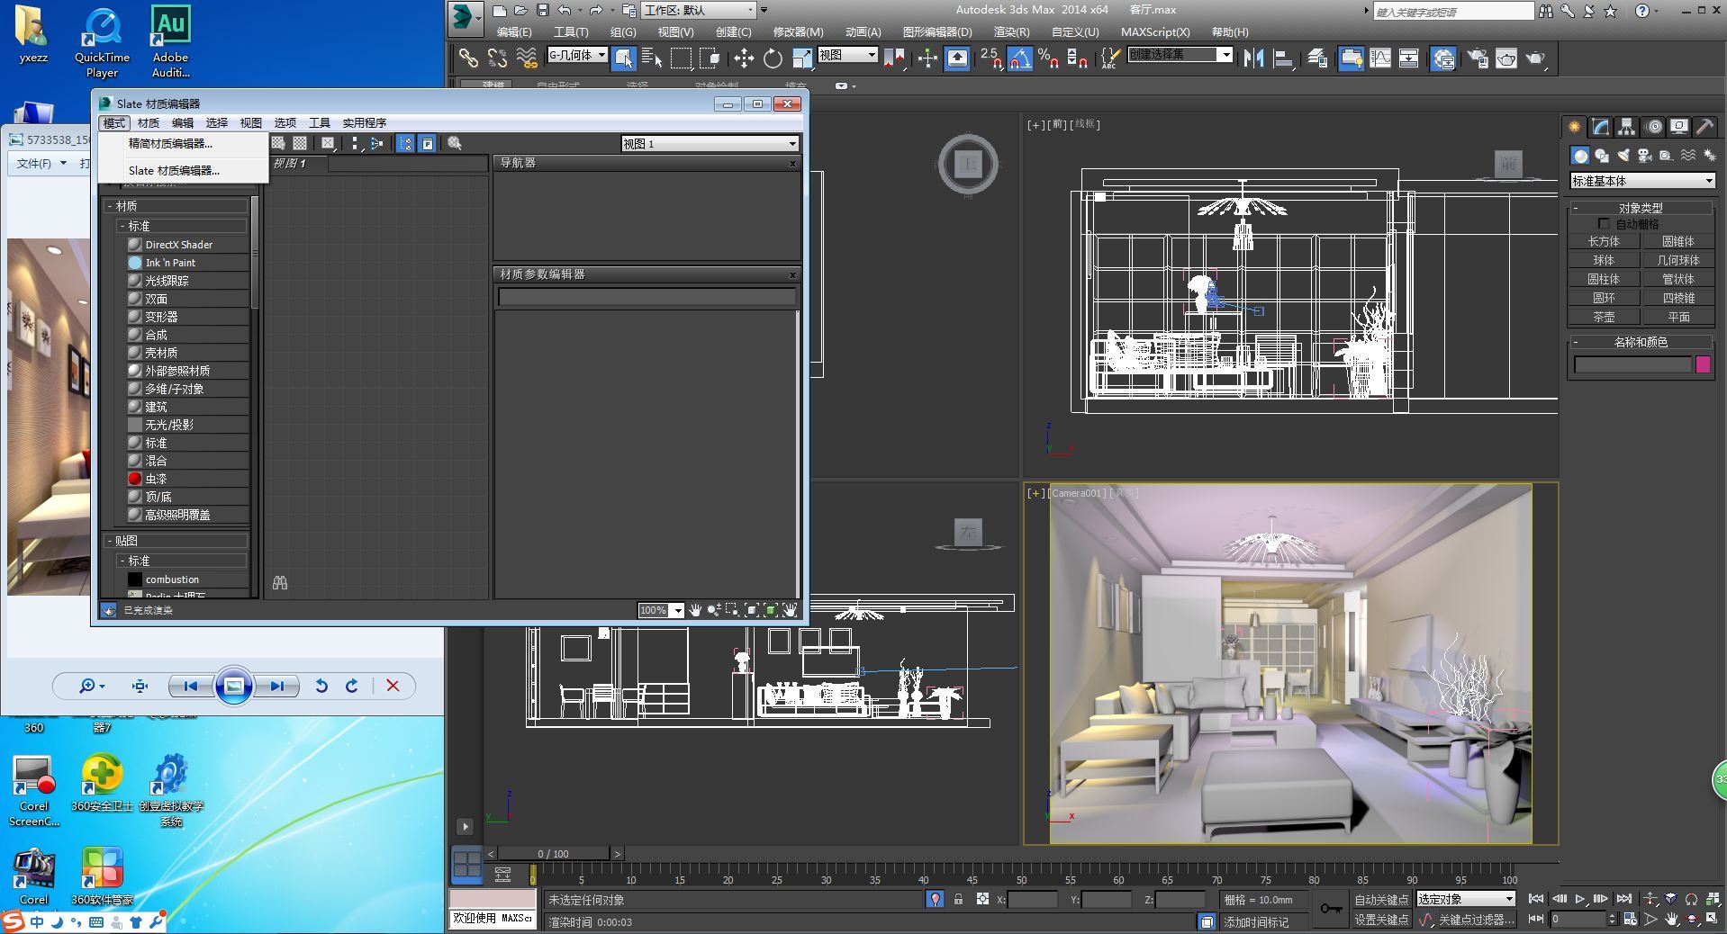Click the pink object color swatch
The image size is (1727, 934).
pyautogui.click(x=1703, y=364)
